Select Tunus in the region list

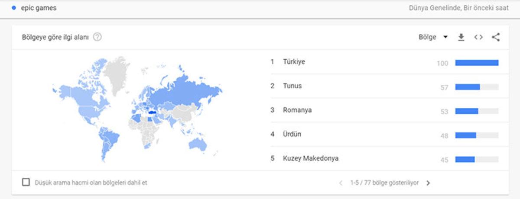point(292,86)
